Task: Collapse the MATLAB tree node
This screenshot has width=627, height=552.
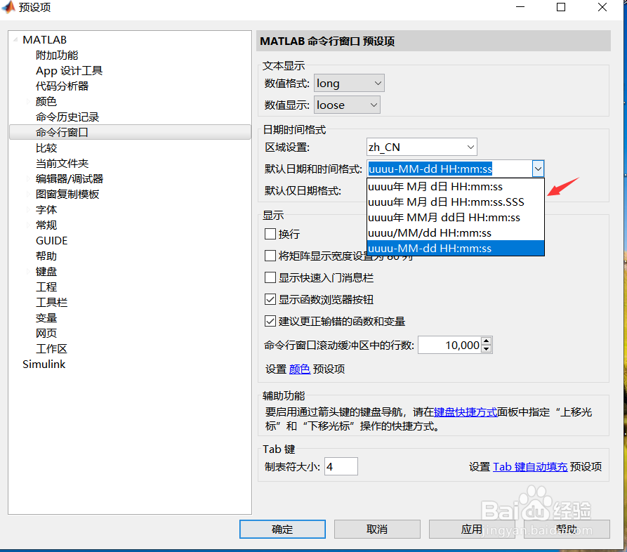Action: [x=15, y=39]
